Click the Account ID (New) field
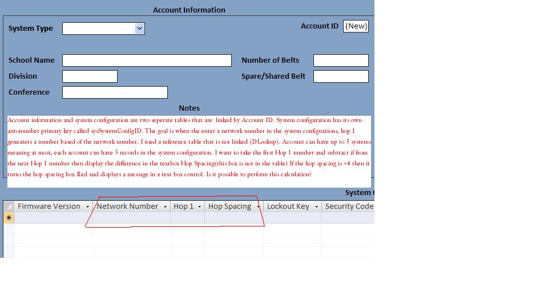The width and height of the screenshot is (548, 308). coord(356,26)
